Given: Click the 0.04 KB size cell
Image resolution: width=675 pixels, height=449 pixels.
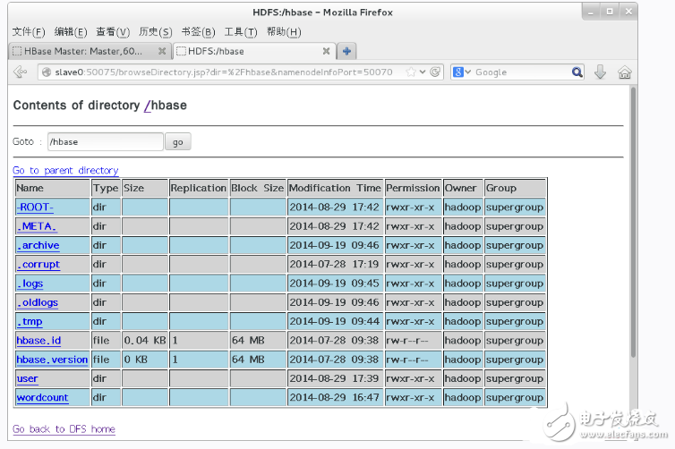Looking at the screenshot, I should pos(145,341).
